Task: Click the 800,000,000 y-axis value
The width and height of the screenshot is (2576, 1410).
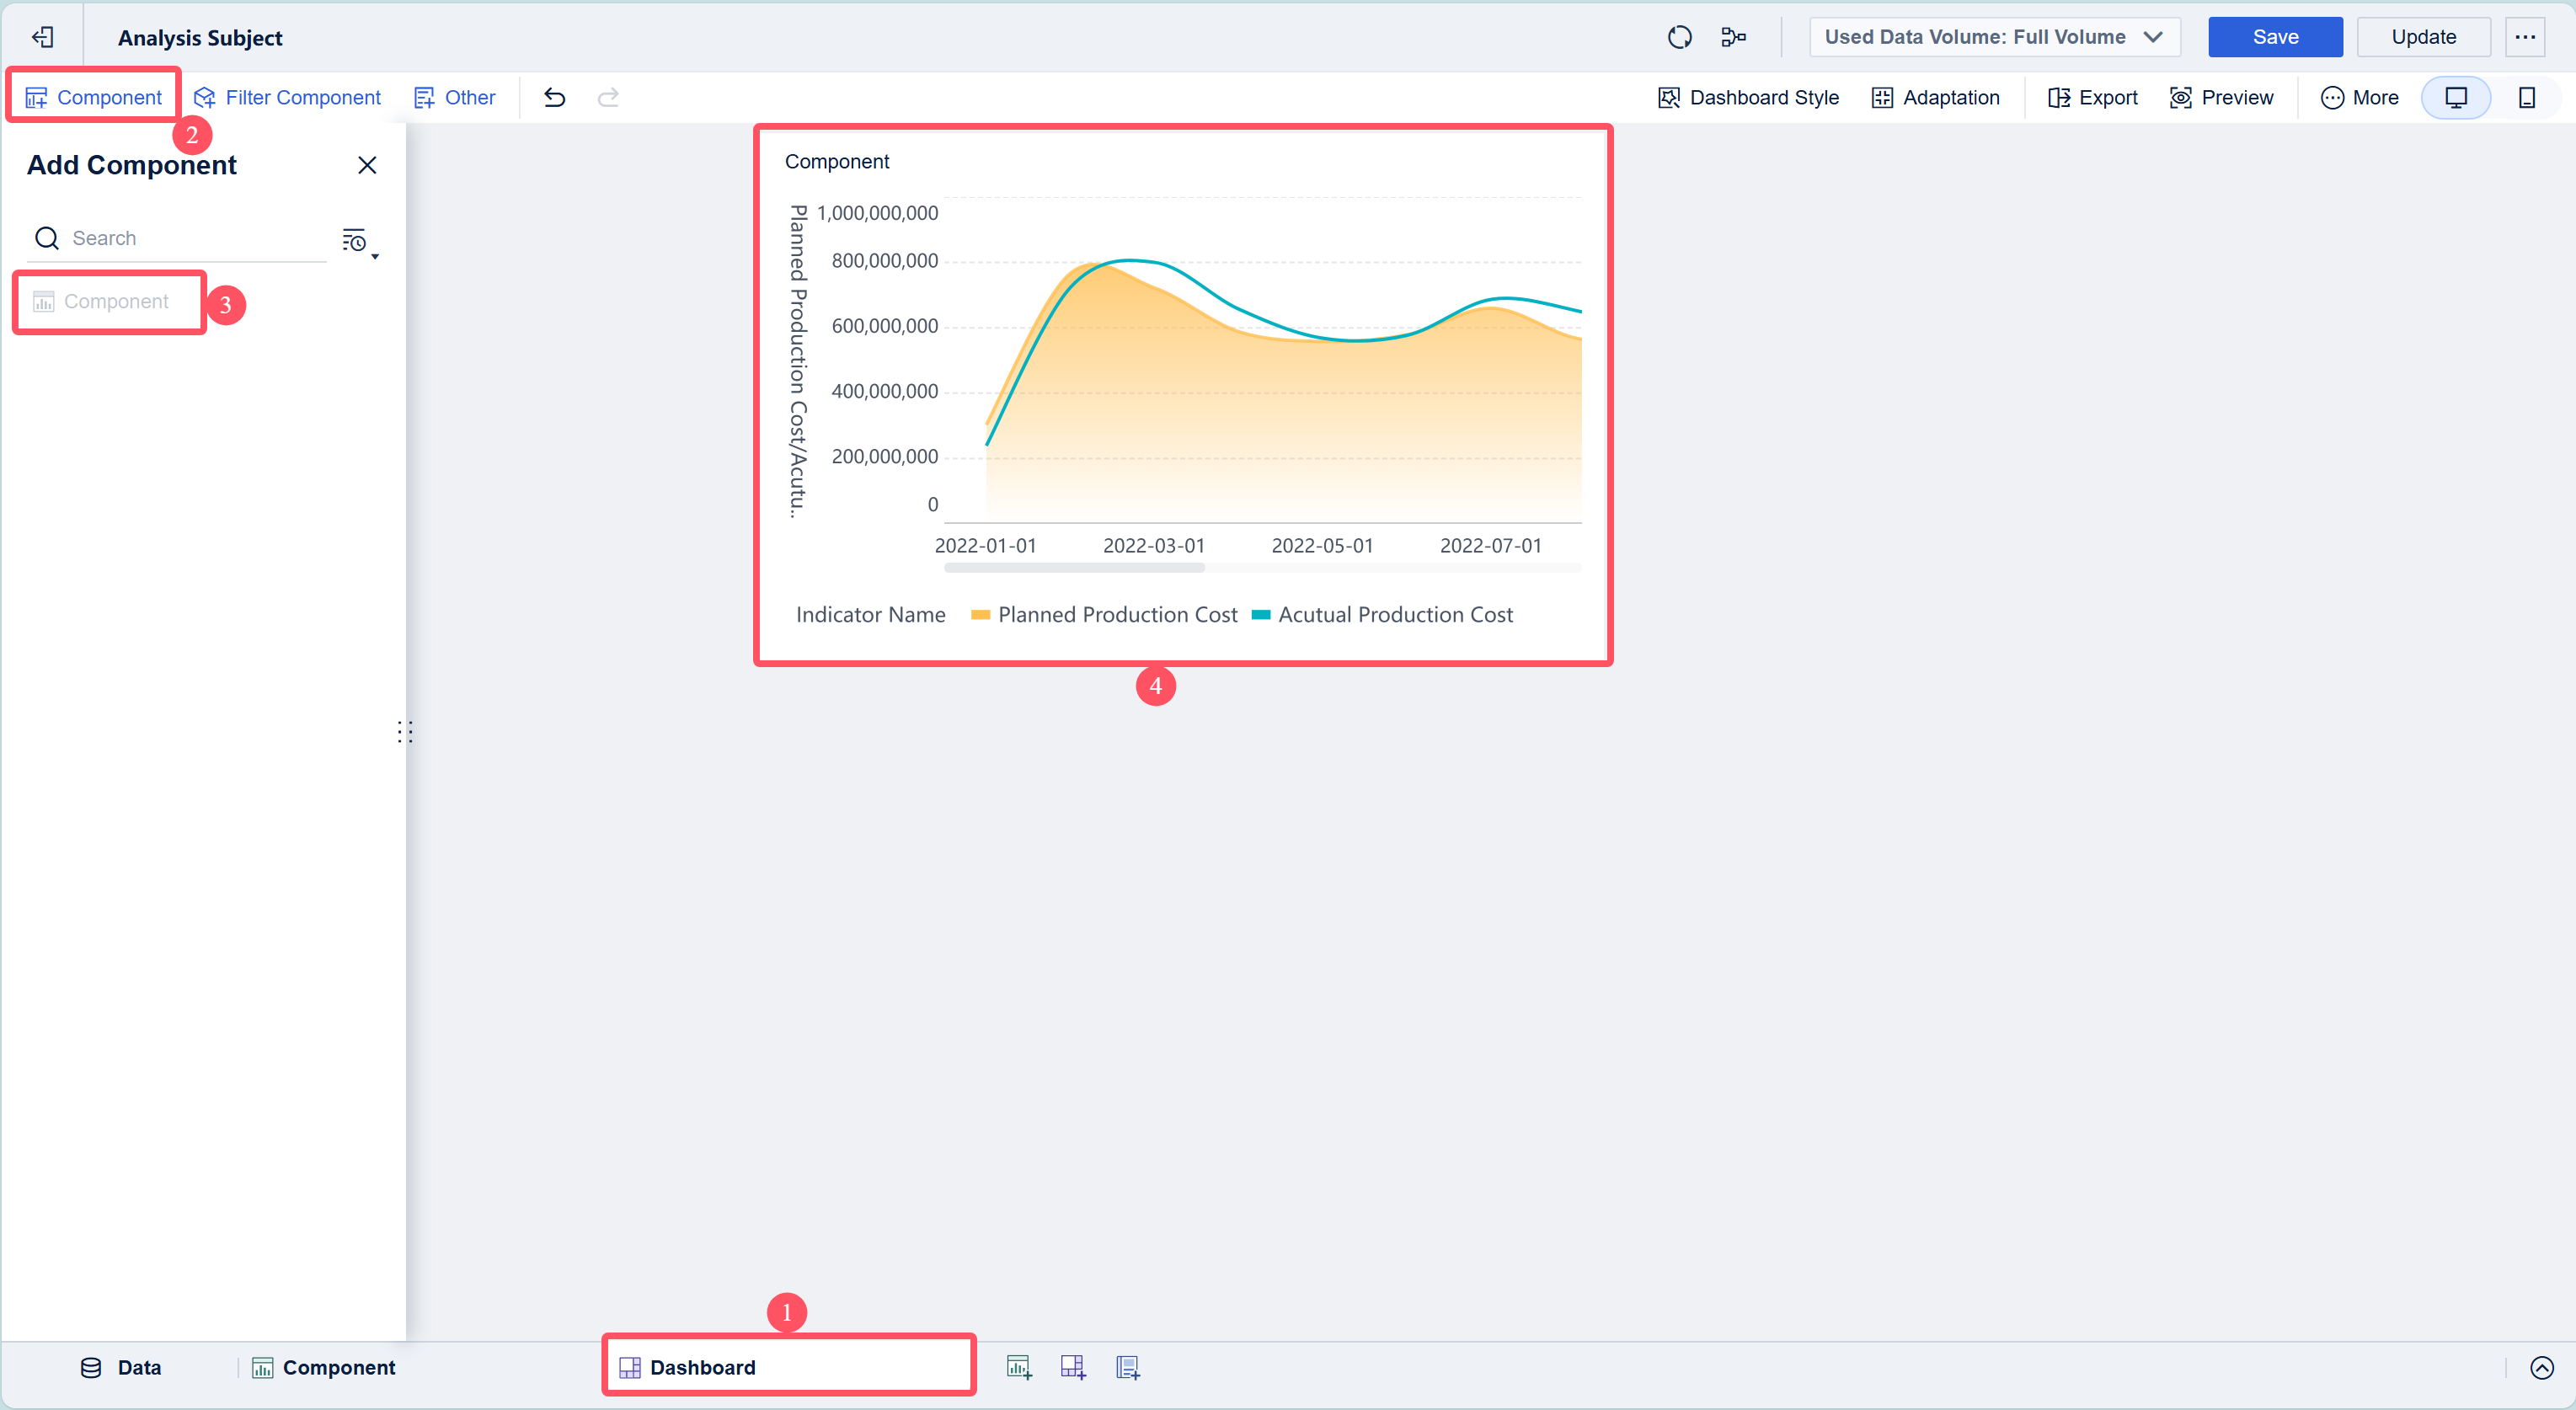Action: (884, 261)
